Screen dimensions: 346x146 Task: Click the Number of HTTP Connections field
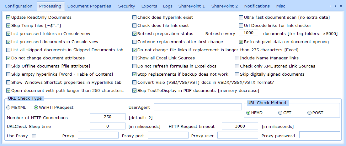tap(108, 117)
